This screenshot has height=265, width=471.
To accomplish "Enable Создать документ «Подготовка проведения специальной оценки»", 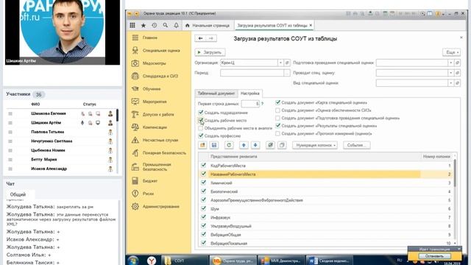I will point(278,118).
